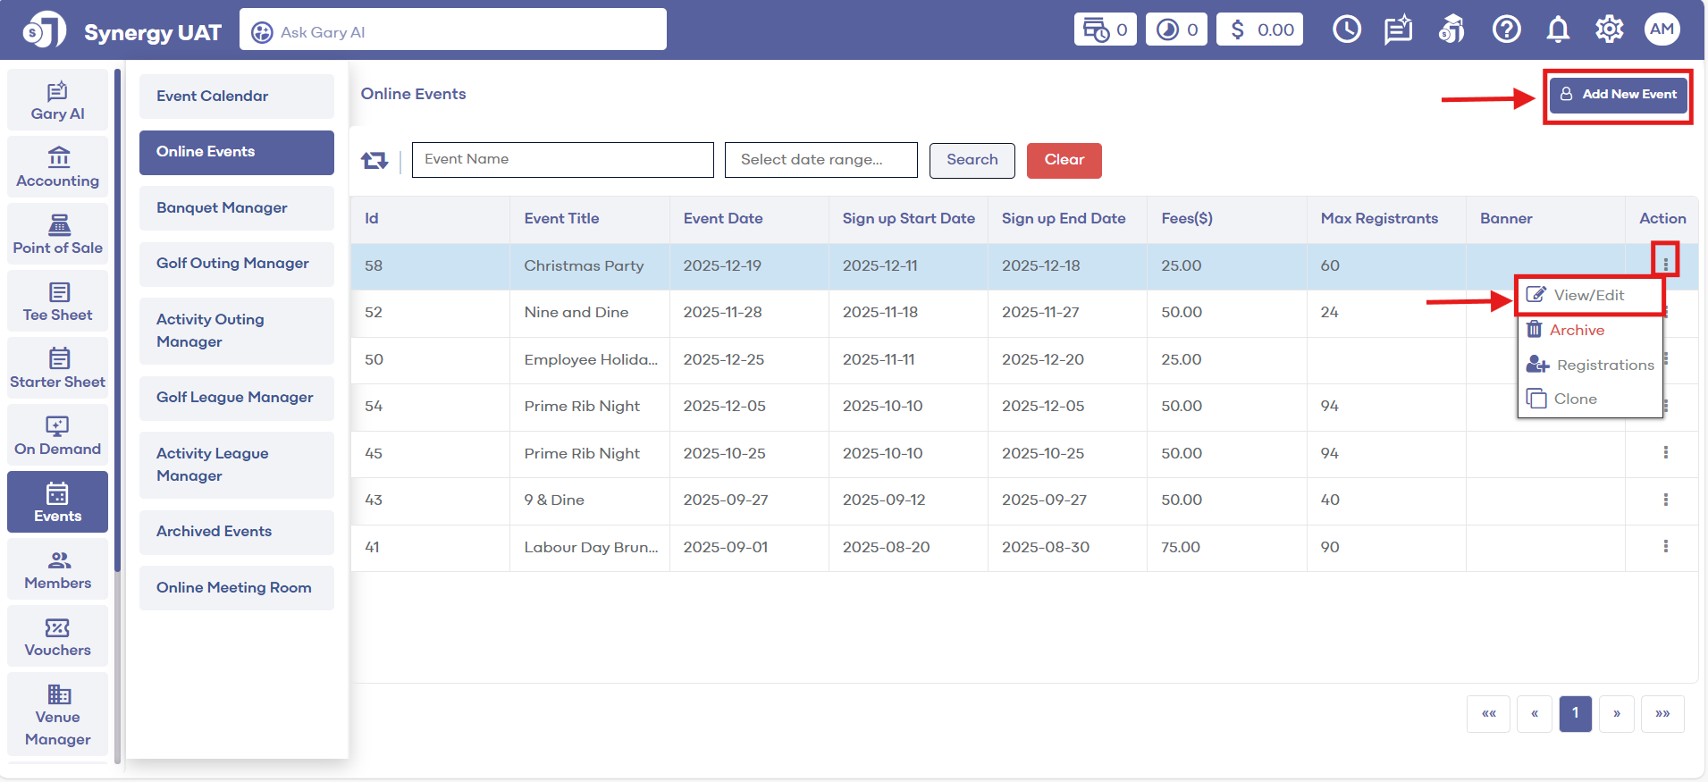The width and height of the screenshot is (1708, 782).
Task: Open the clock icon in header
Action: tap(1346, 30)
